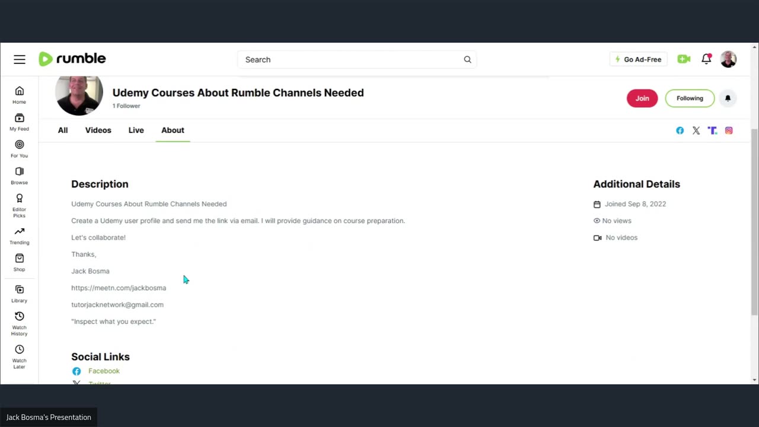Click the channel title text
759x427 pixels.
coord(238,93)
